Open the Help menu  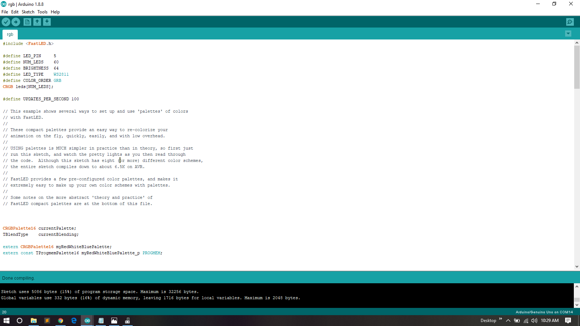tap(55, 12)
